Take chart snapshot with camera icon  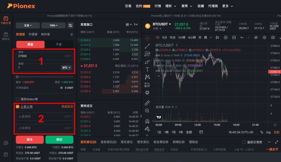click(273, 37)
